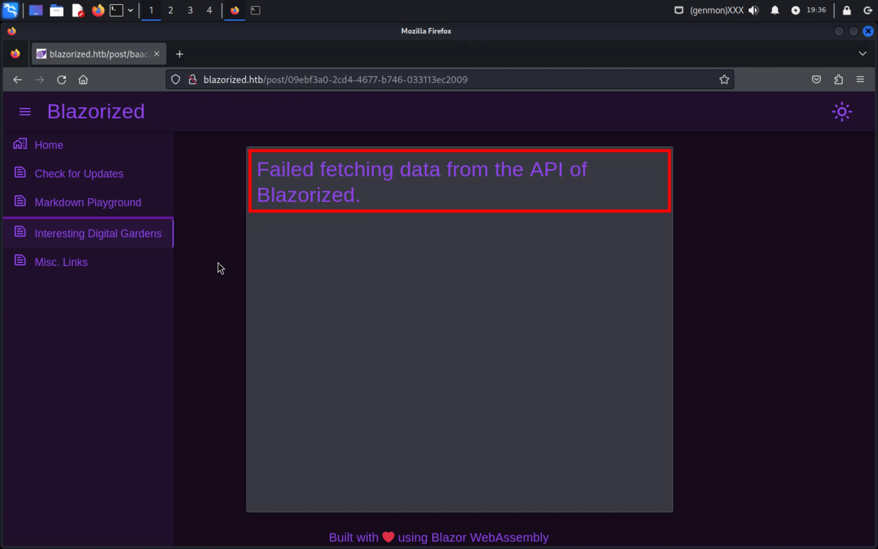Screen dimensions: 878x549
Task: Lock the screen with the padlock icon
Action: click(x=847, y=10)
